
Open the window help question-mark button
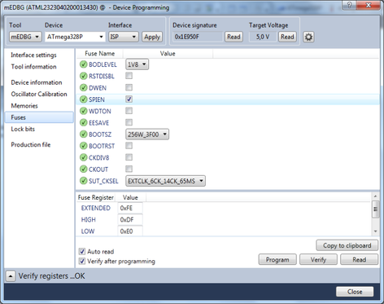tap(349, 5)
